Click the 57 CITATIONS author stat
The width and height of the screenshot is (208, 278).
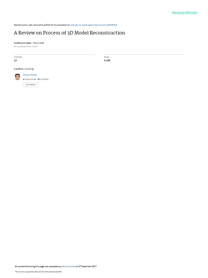click(x=43, y=80)
